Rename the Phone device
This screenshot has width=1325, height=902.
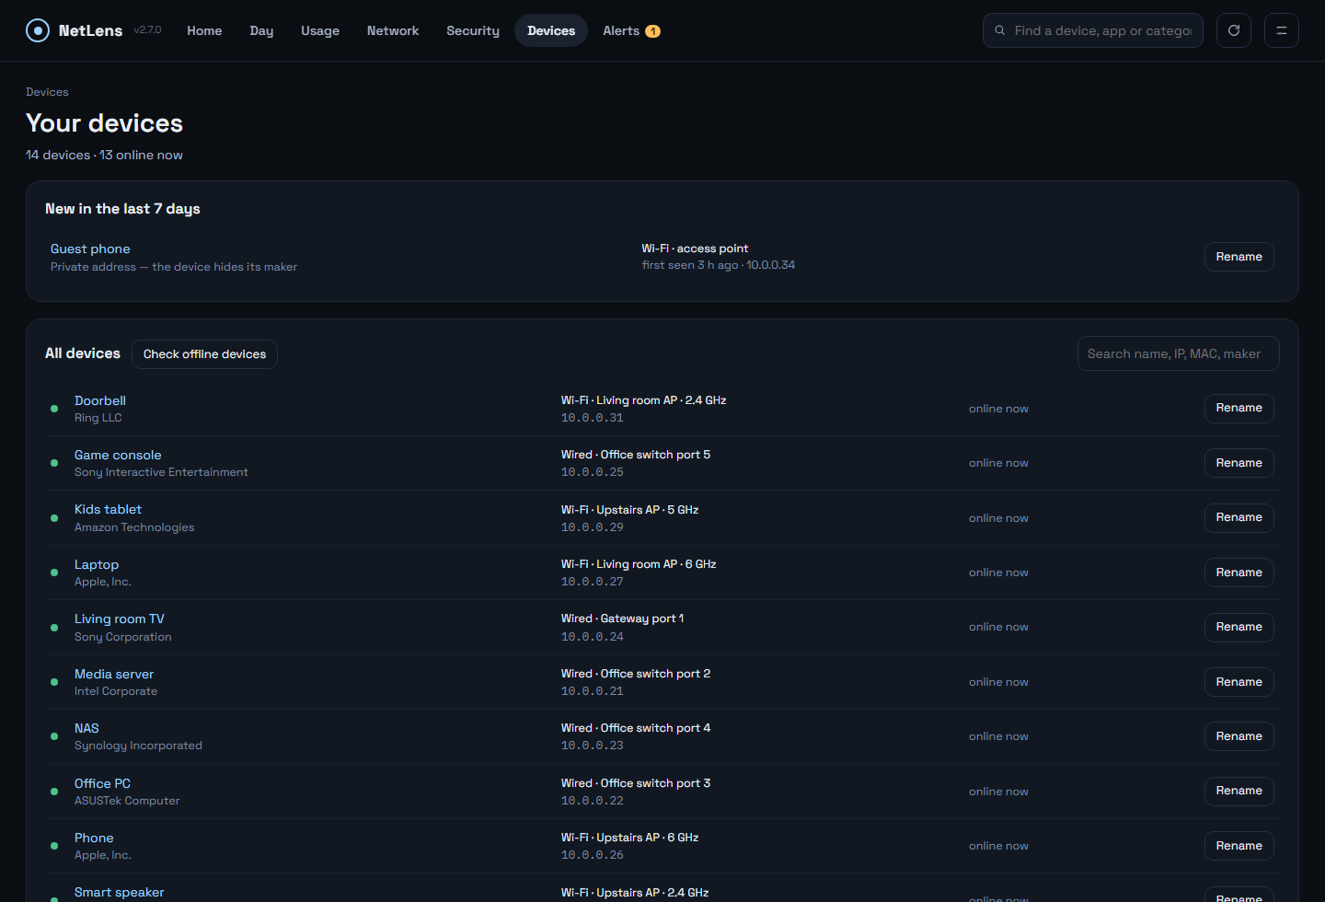click(x=1239, y=846)
